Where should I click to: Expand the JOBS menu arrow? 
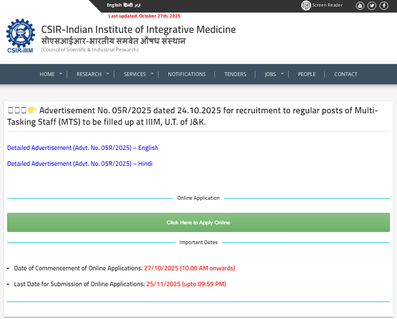click(282, 74)
